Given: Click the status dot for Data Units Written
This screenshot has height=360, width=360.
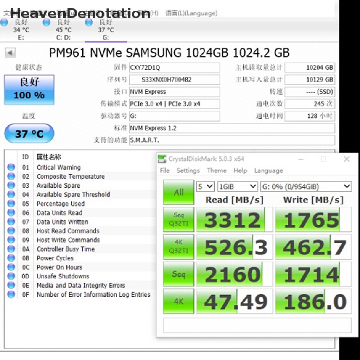Looking at the screenshot, I should [11, 221].
